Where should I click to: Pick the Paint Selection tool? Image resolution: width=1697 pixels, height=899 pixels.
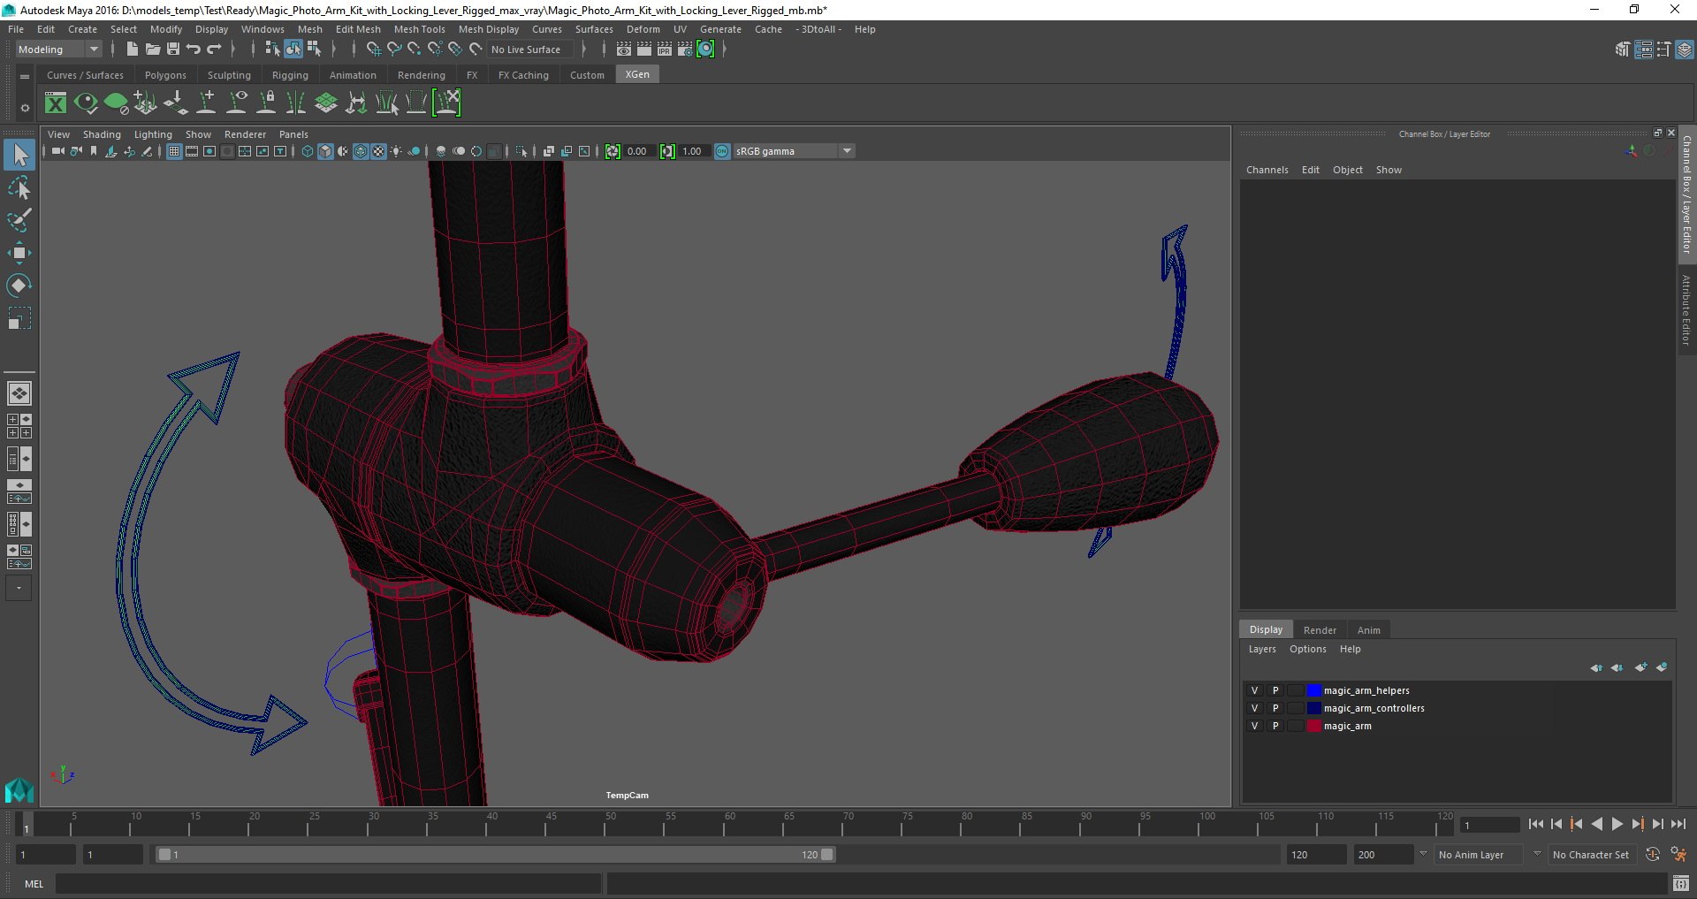pos(19,220)
